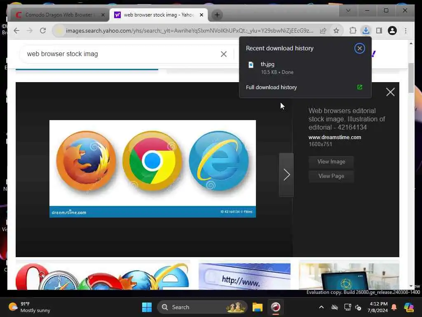Open the taskbar clock showing 4:12 PM
The image size is (422, 317).
pos(378,307)
